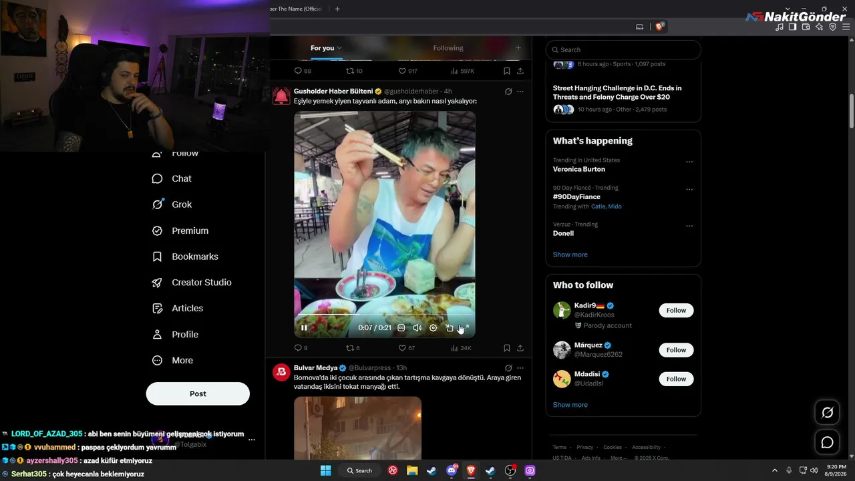855x481 pixels.
Task: Open the floating Grok button
Action: (827, 413)
